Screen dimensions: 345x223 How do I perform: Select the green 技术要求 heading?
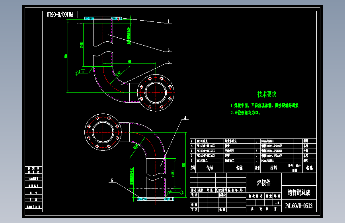pos(267,94)
